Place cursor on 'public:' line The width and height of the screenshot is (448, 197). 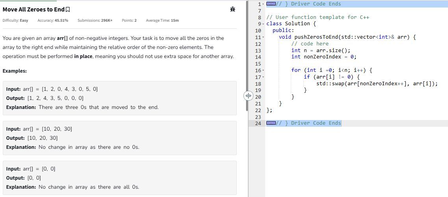click(x=283, y=30)
